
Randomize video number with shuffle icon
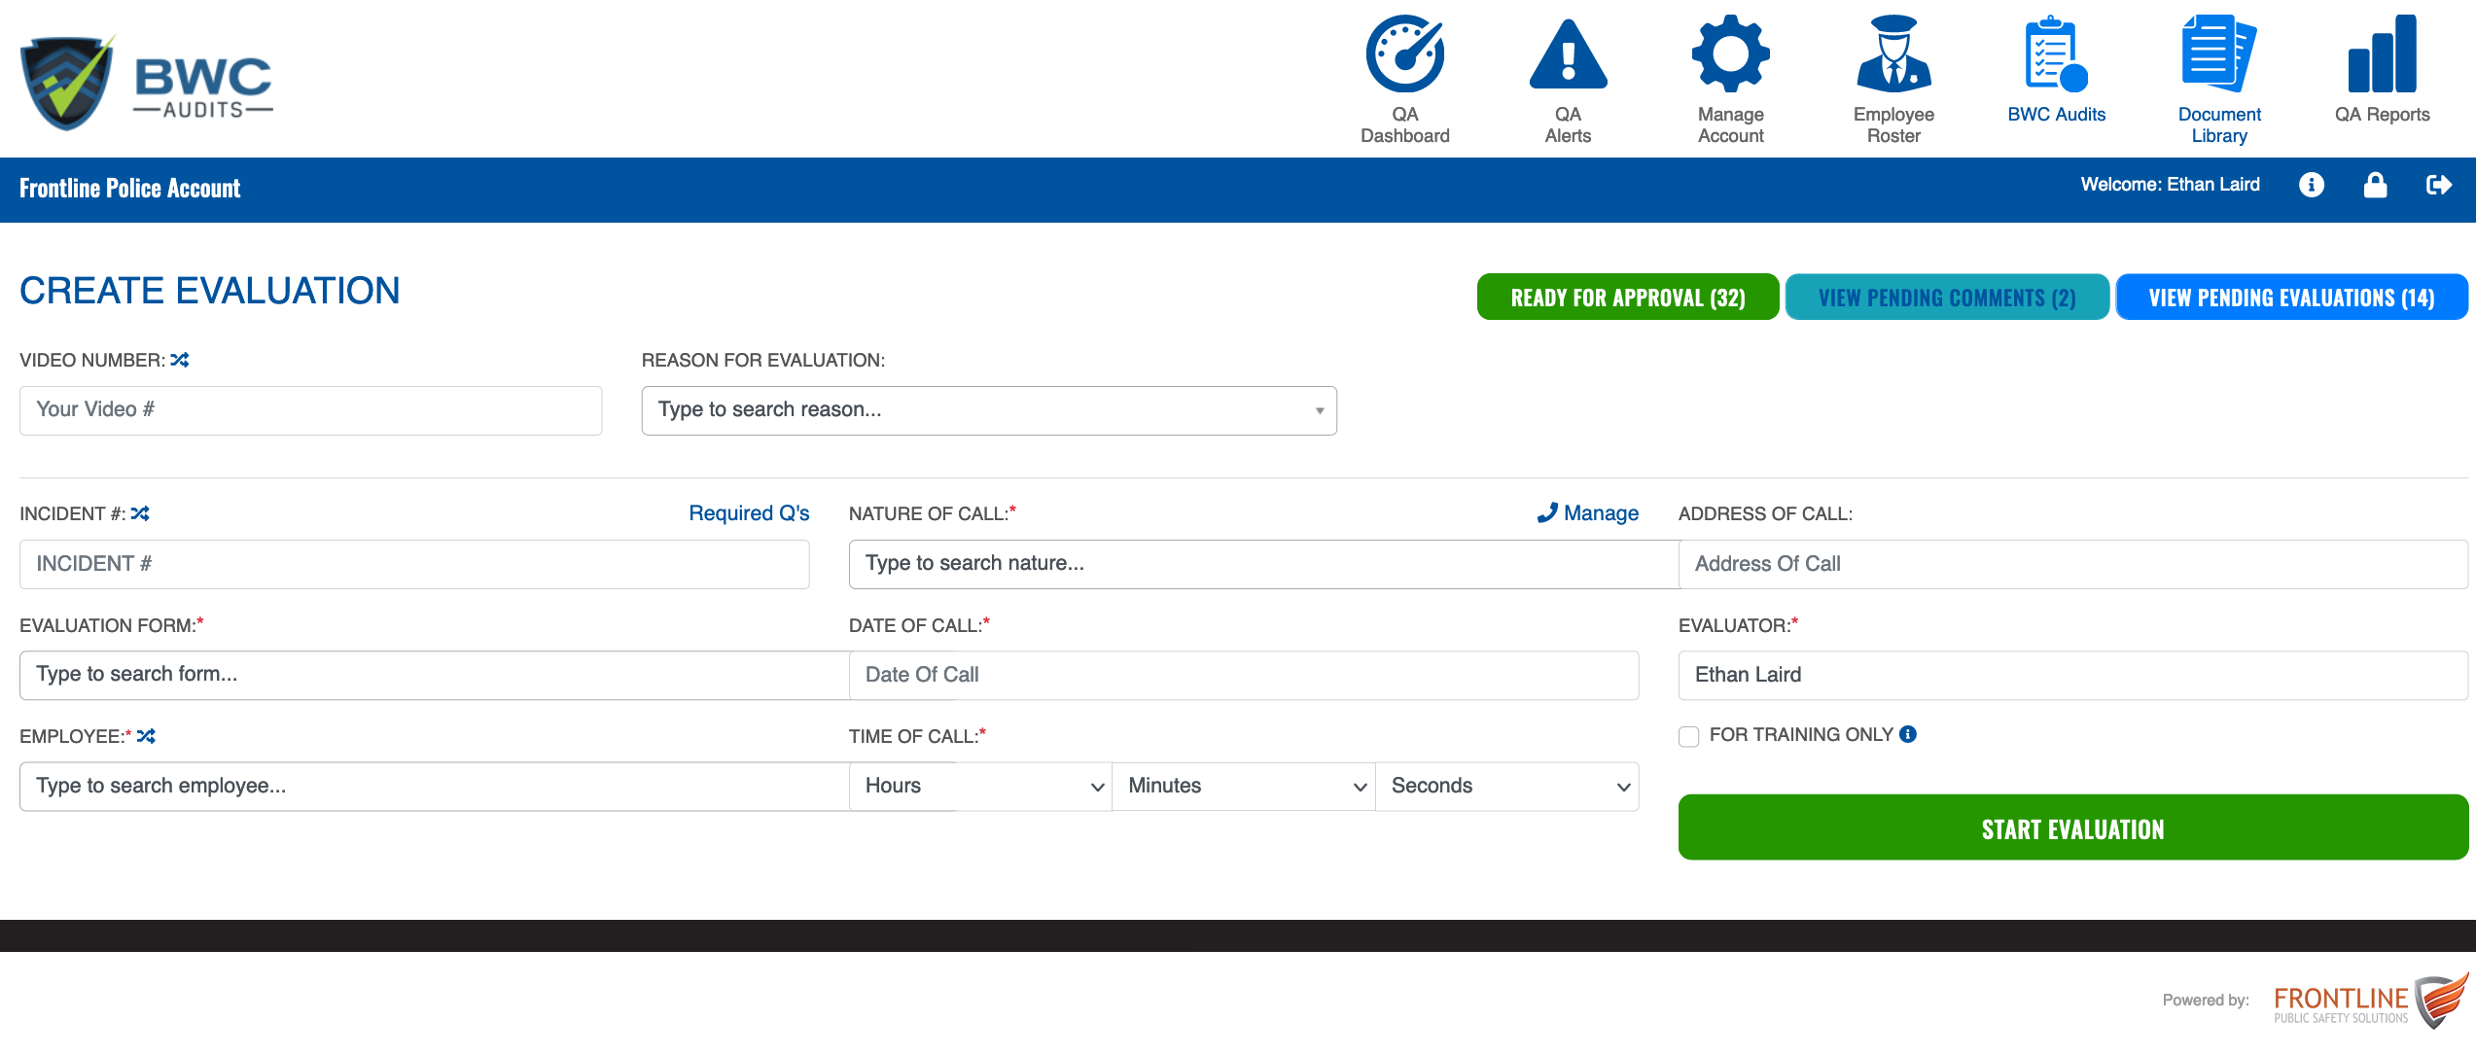[x=180, y=360]
